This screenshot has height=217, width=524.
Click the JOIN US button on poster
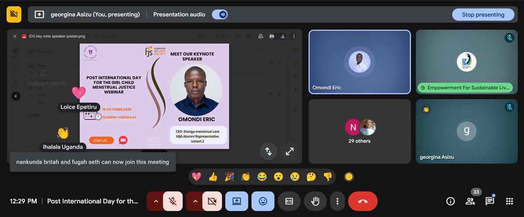pyautogui.click(x=101, y=140)
